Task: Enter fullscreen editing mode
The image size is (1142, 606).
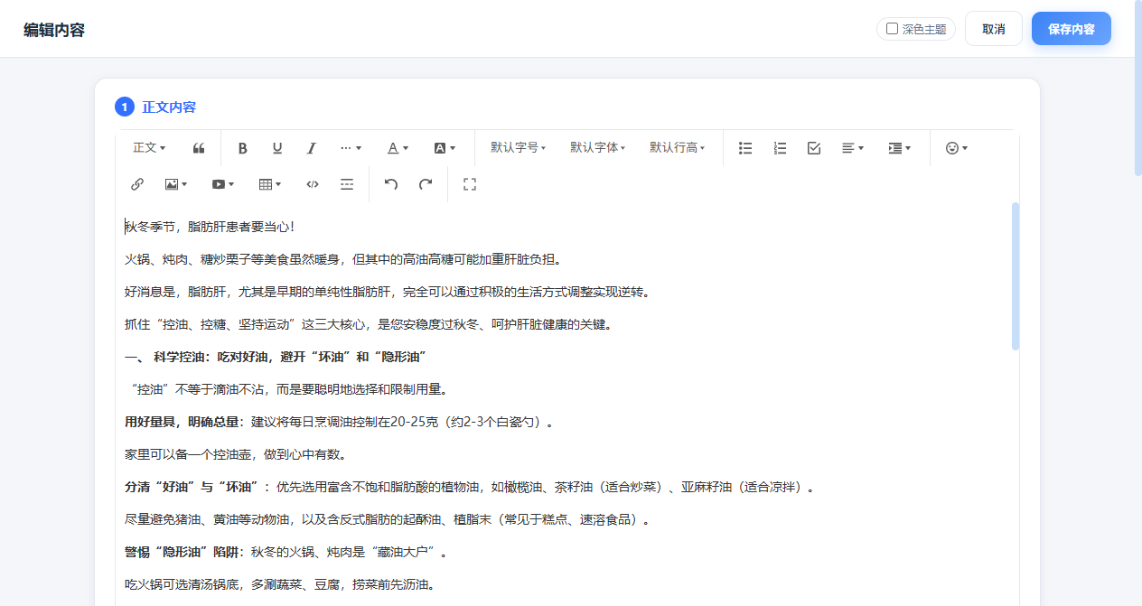Action: coord(470,184)
